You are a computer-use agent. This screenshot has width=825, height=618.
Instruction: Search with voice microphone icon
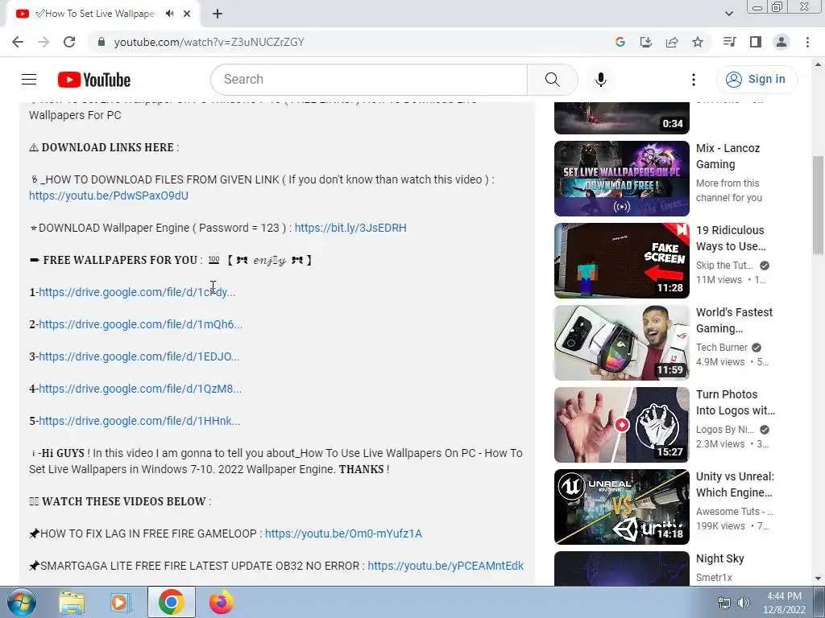[x=601, y=80]
